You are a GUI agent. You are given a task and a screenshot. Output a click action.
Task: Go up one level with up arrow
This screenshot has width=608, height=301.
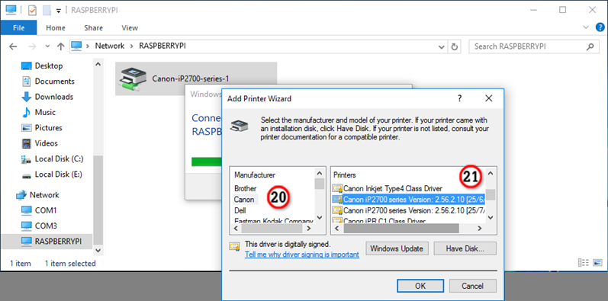click(x=60, y=46)
